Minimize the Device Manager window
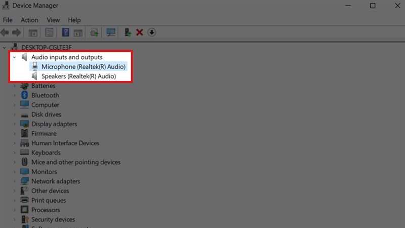405x228 pixels. click(x=348, y=6)
